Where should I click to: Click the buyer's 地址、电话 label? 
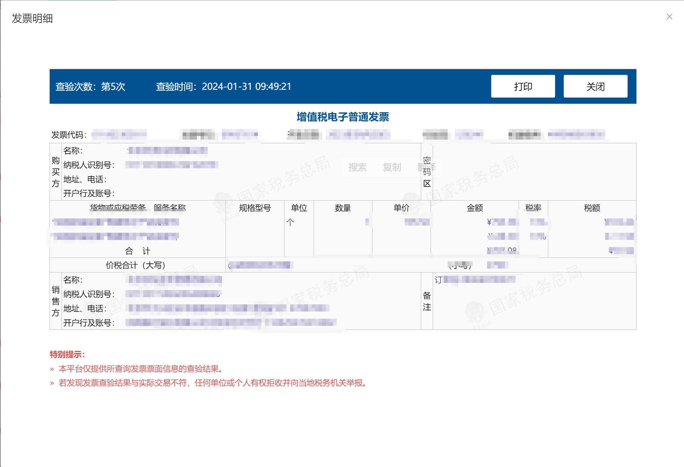(x=85, y=179)
